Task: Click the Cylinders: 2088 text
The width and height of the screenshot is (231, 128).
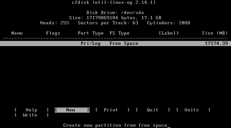Action: [x=168, y=23]
